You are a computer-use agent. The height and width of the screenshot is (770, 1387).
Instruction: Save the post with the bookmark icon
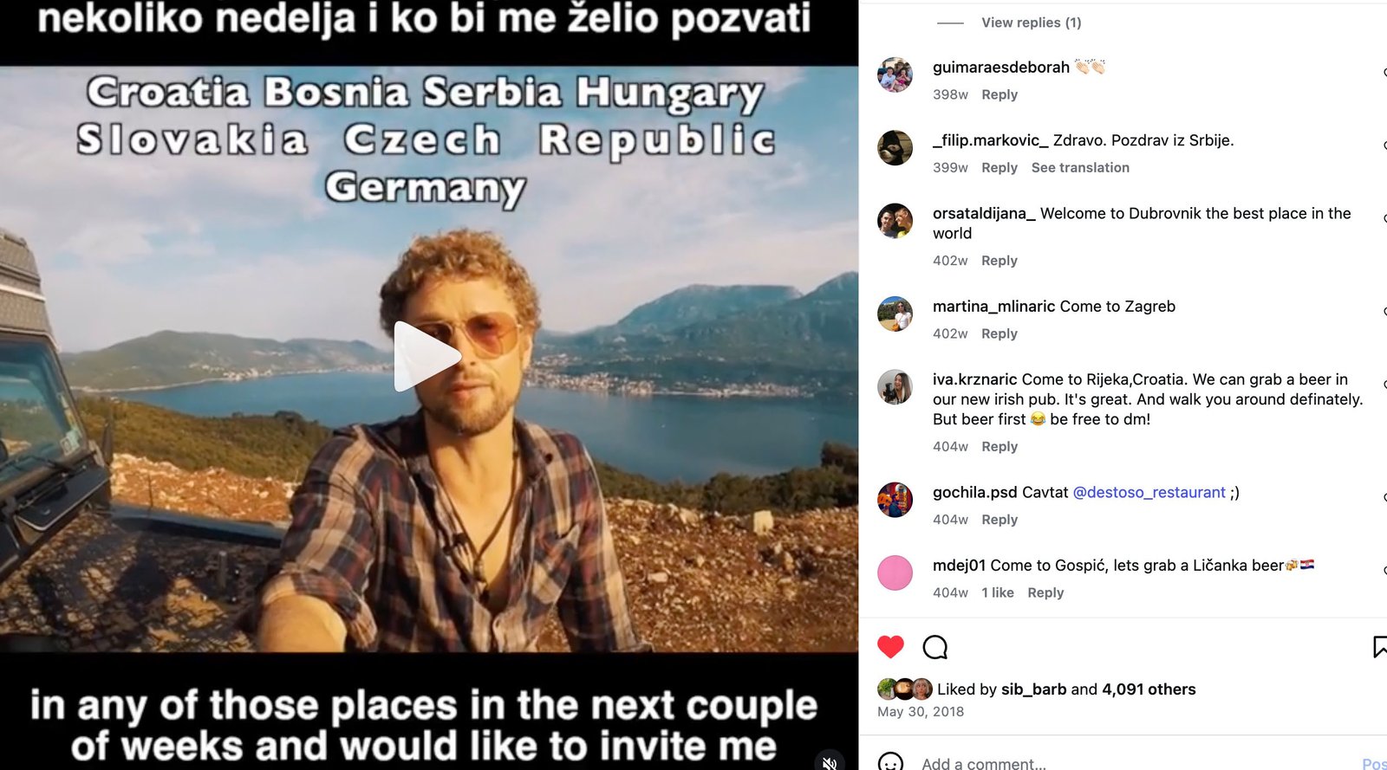(x=1380, y=647)
